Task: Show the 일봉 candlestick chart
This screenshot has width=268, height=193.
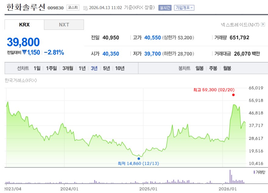Action: (x=199, y=68)
